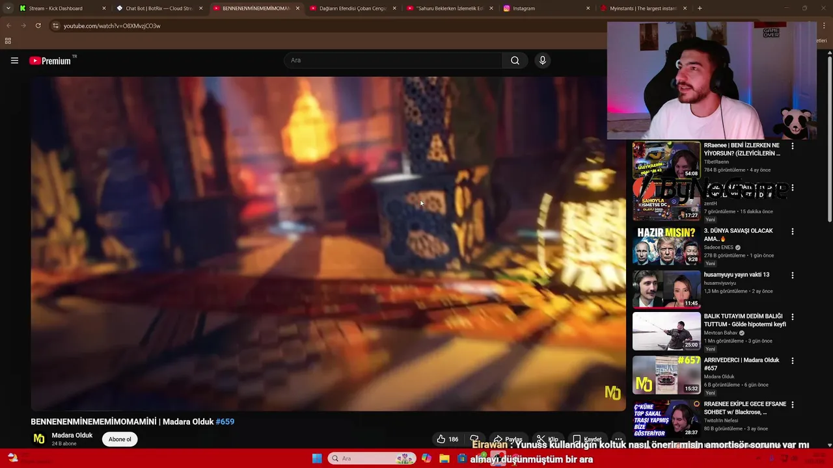Open more actions menu beside Kaydet
Image resolution: width=833 pixels, height=468 pixels.
[x=618, y=439]
